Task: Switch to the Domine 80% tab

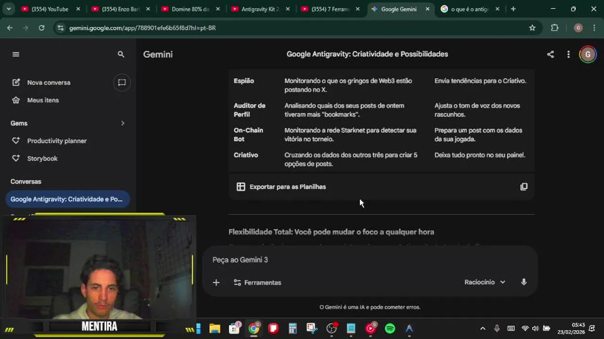Action: 191,9
